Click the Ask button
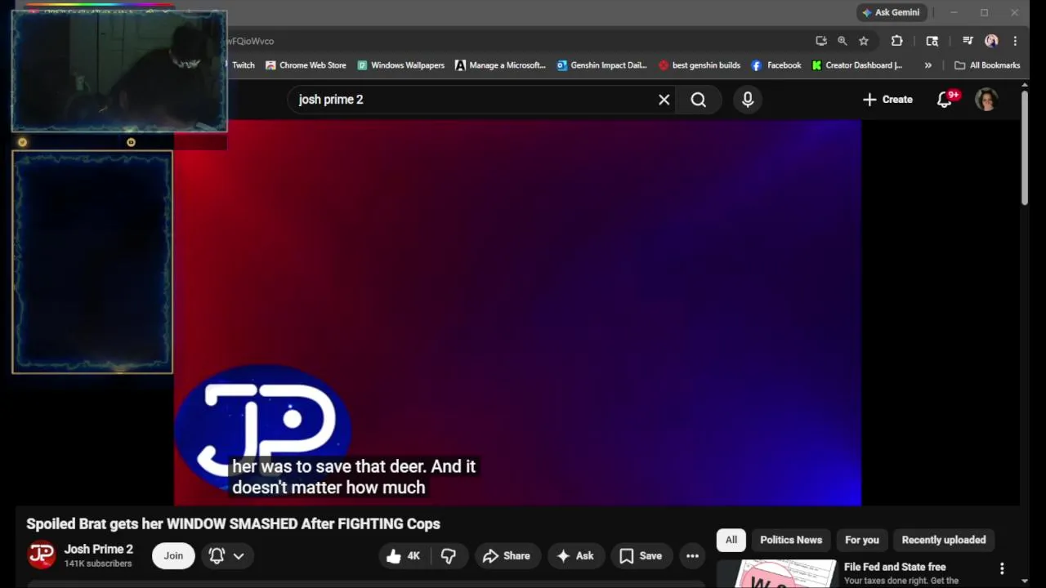The height and width of the screenshot is (588, 1046). pos(575,556)
